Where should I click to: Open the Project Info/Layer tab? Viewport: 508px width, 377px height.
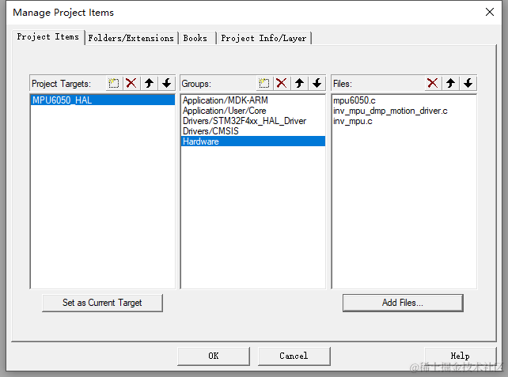263,38
